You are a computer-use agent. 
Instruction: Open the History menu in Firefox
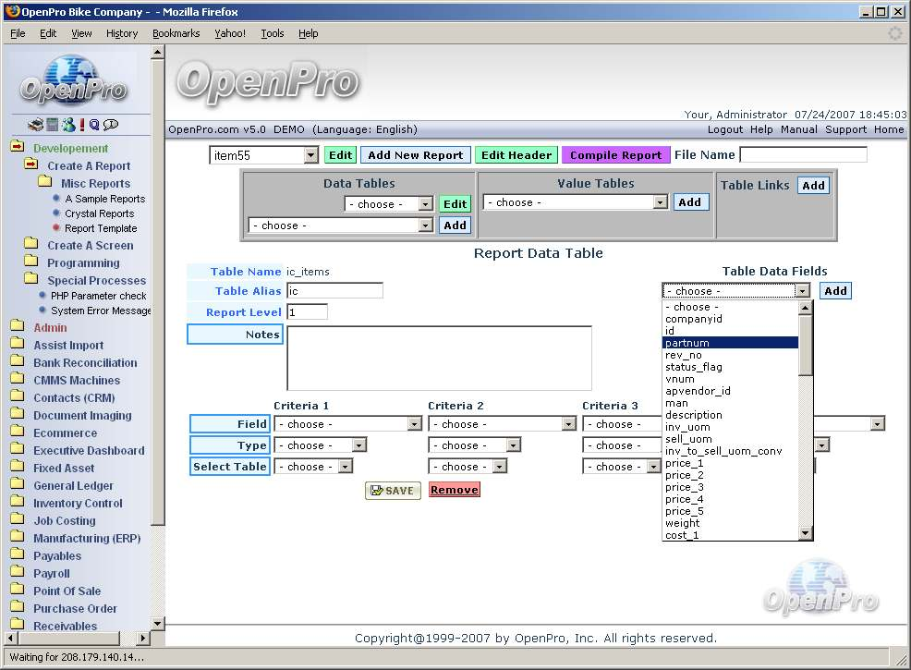tap(122, 33)
